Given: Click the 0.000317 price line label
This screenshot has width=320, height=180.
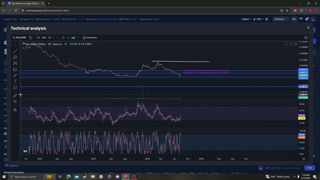Looking at the screenshot, I should coord(303,87).
